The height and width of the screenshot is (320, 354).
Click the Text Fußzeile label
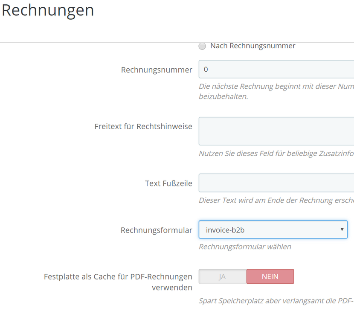[x=168, y=183]
